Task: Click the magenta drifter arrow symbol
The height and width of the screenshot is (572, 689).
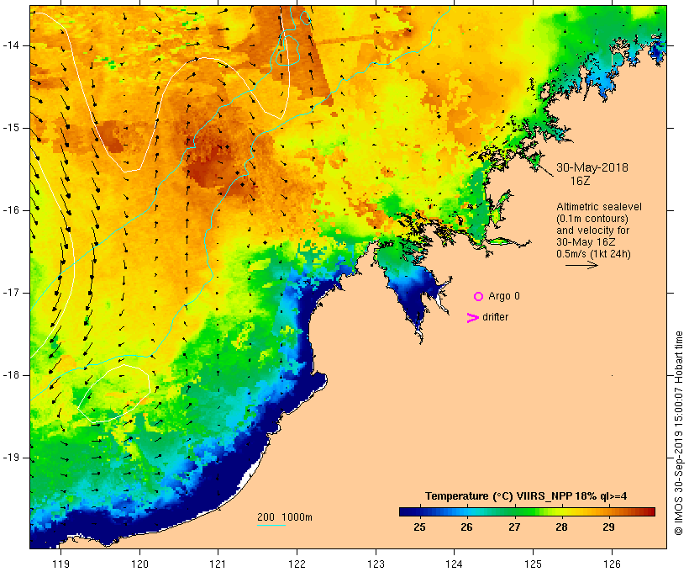Action: tap(472, 318)
